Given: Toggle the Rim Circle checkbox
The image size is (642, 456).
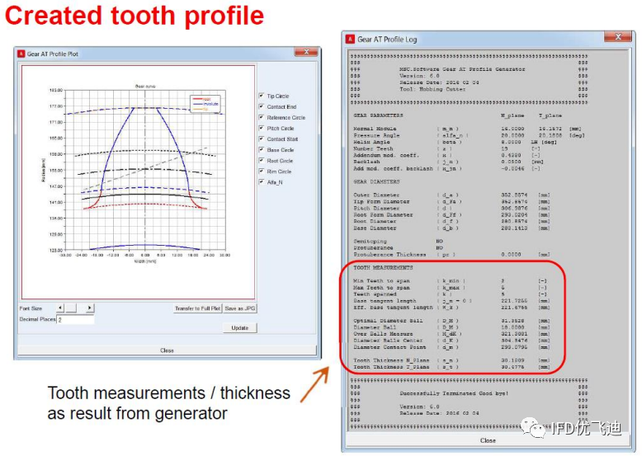Looking at the screenshot, I should pyautogui.click(x=262, y=171).
